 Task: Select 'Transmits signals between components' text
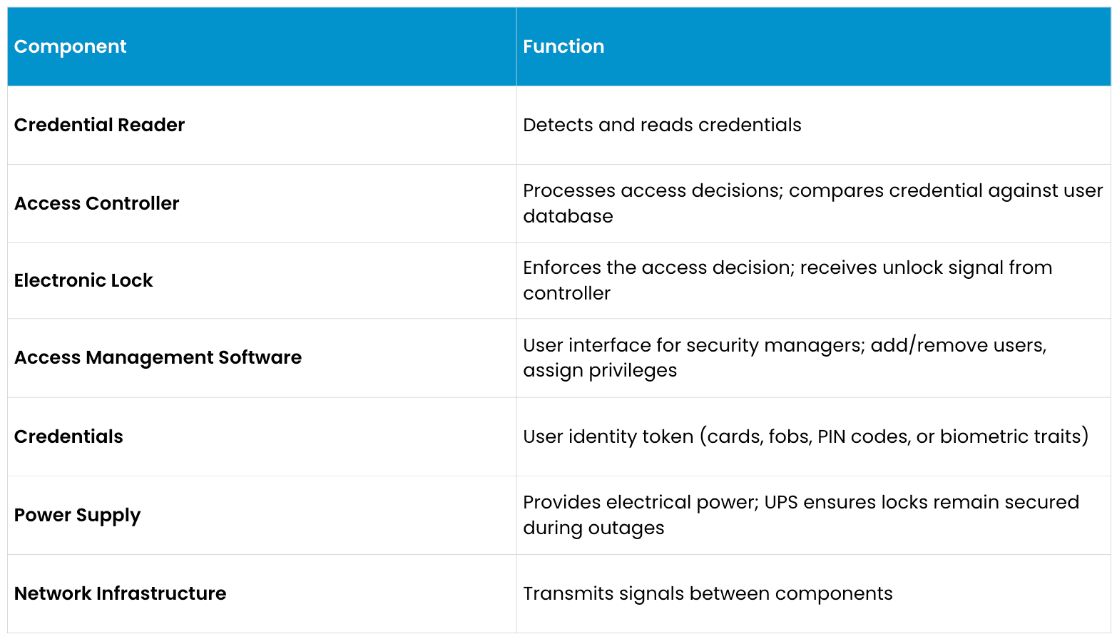(707, 593)
